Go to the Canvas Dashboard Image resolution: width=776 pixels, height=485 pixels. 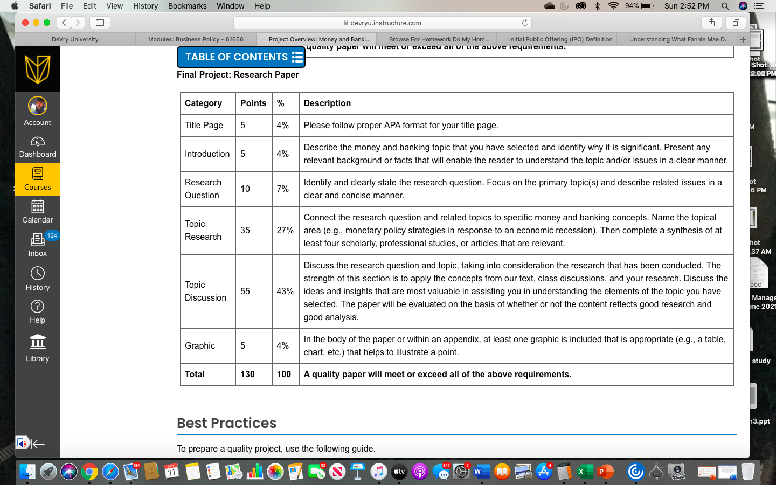pyautogui.click(x=37, y=147)
